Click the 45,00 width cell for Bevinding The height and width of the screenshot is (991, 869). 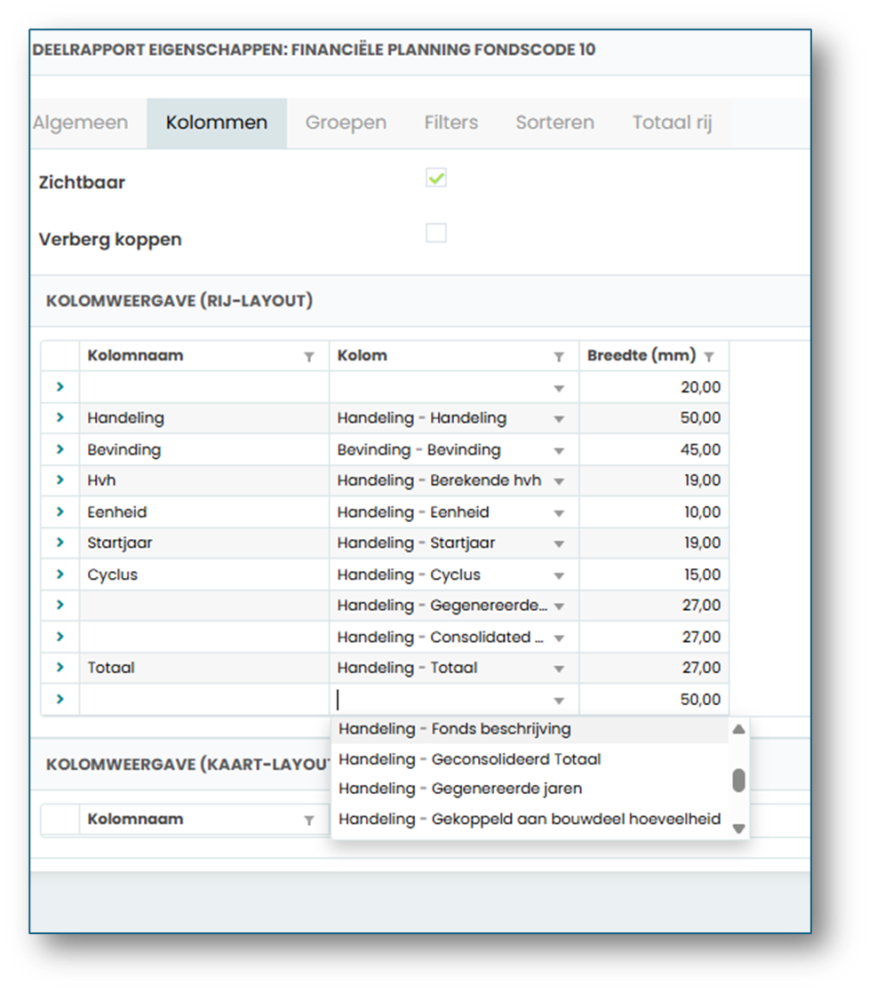654,449
